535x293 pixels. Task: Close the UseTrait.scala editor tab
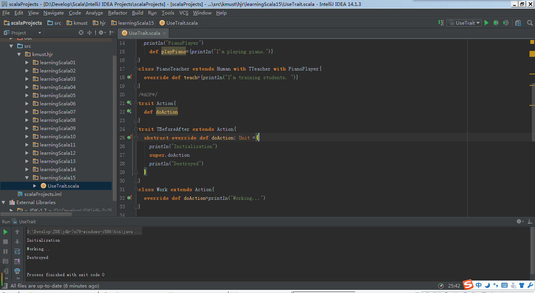point(164,33)
